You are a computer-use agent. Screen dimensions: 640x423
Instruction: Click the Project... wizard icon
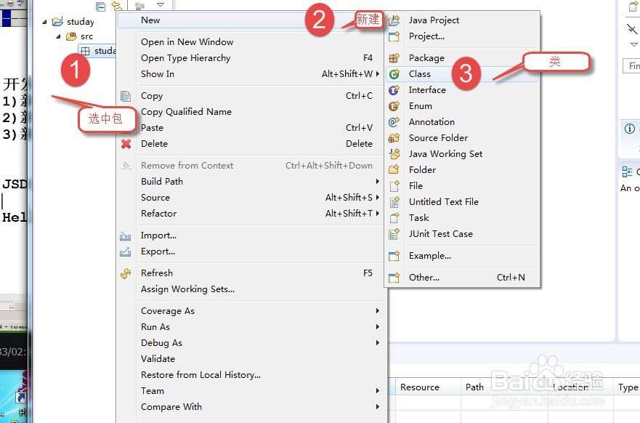pyautogui.click(x=394, y=37)
